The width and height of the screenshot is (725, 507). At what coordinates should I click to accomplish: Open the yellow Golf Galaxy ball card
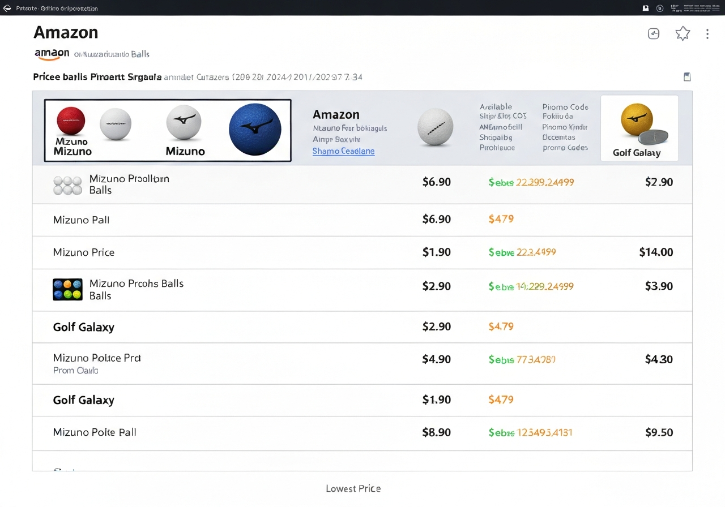click(639, 128)
